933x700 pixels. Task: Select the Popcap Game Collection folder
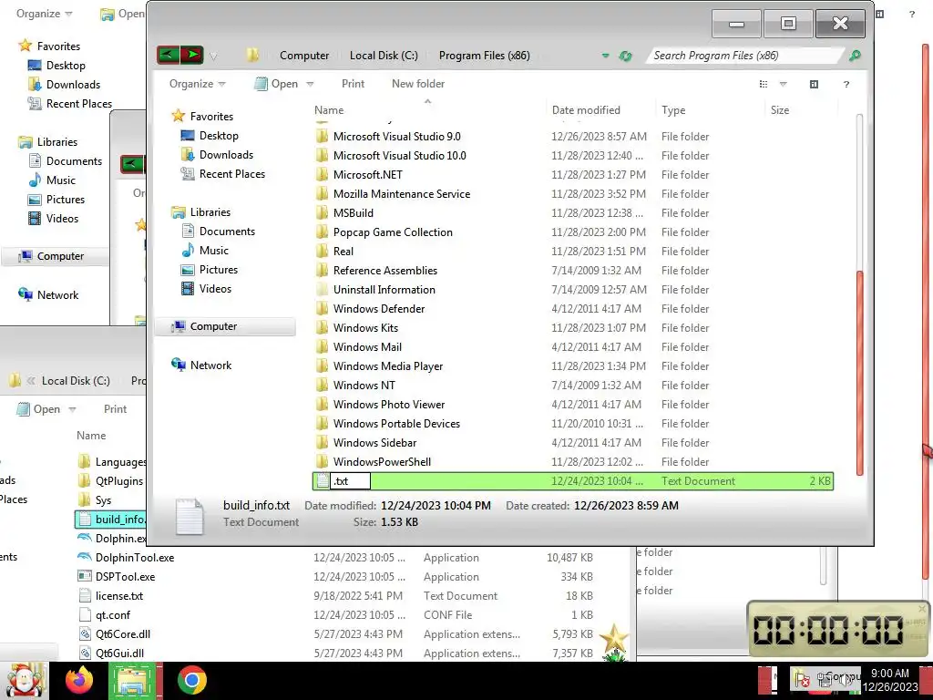[x=393, y=232]
